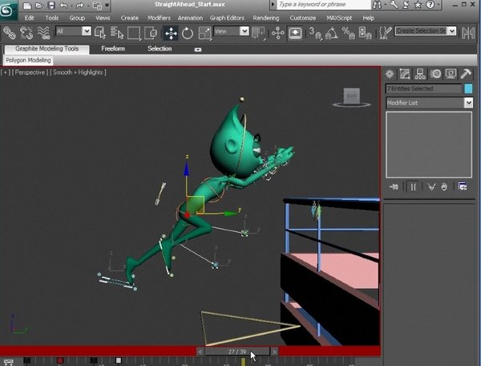Screen dimensions: 481x366
Task: Open the Help menu
Action: 369,18
